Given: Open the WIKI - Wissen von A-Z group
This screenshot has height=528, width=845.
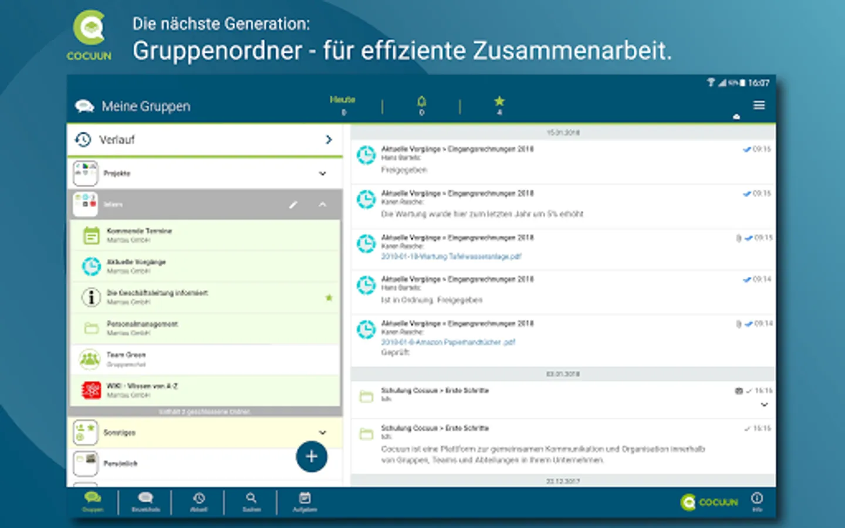Looking at the screenshot, I should [205, 391].
